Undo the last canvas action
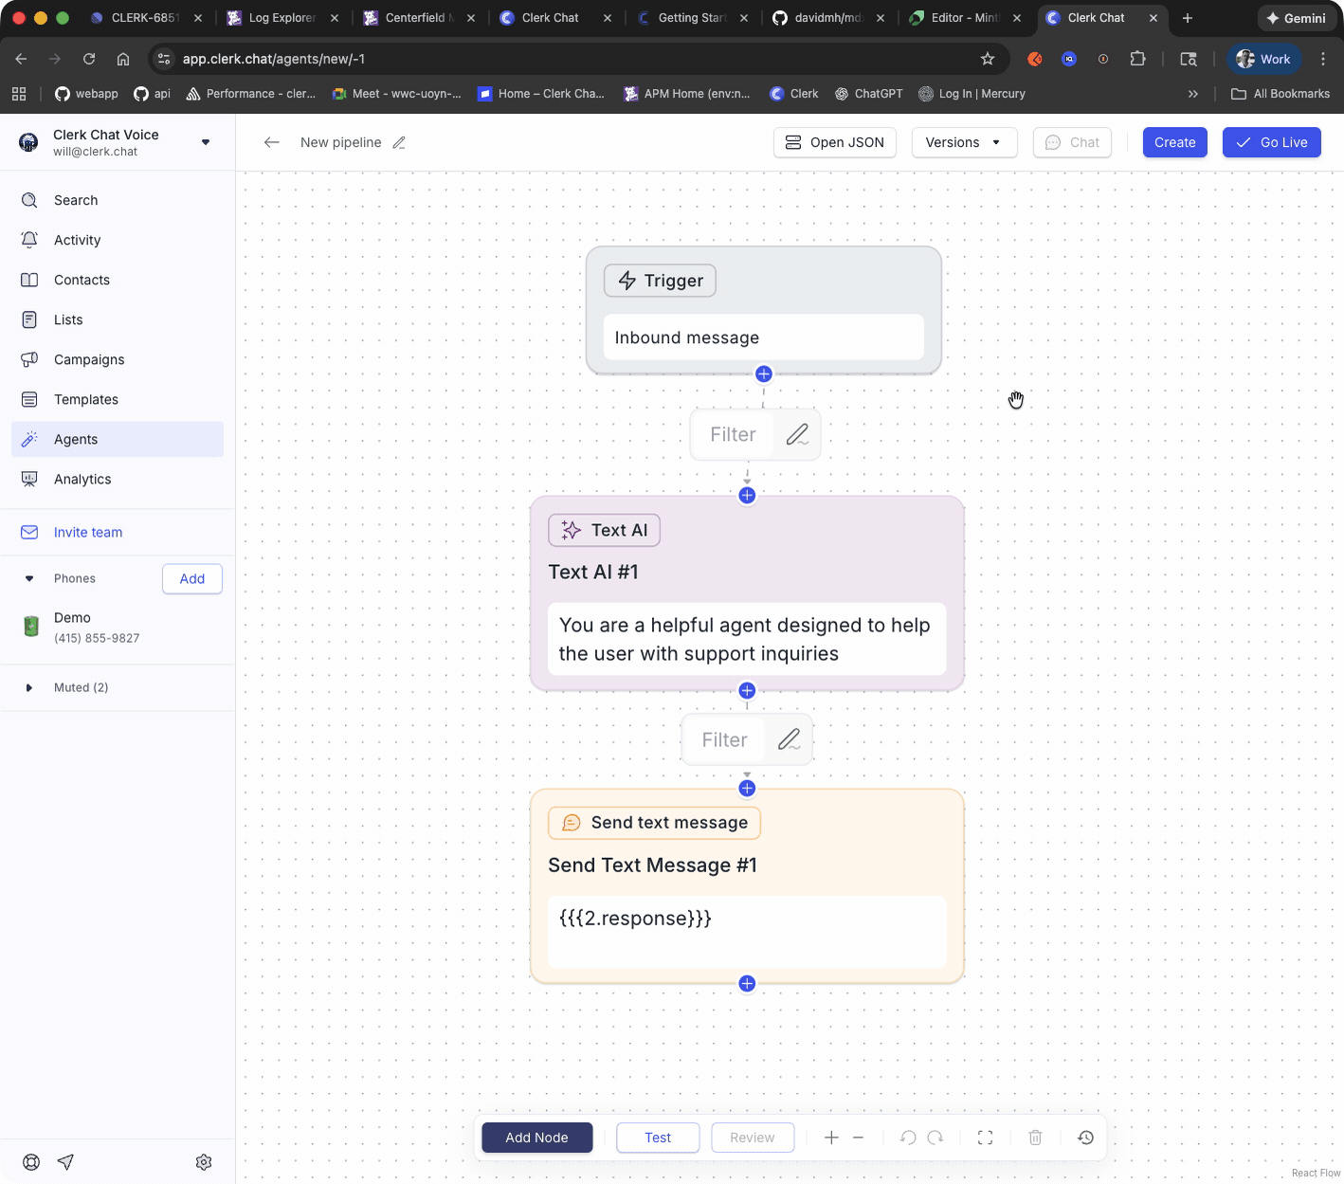This screenshot has width=1344, height=1184. click(x=908, y=1138)
